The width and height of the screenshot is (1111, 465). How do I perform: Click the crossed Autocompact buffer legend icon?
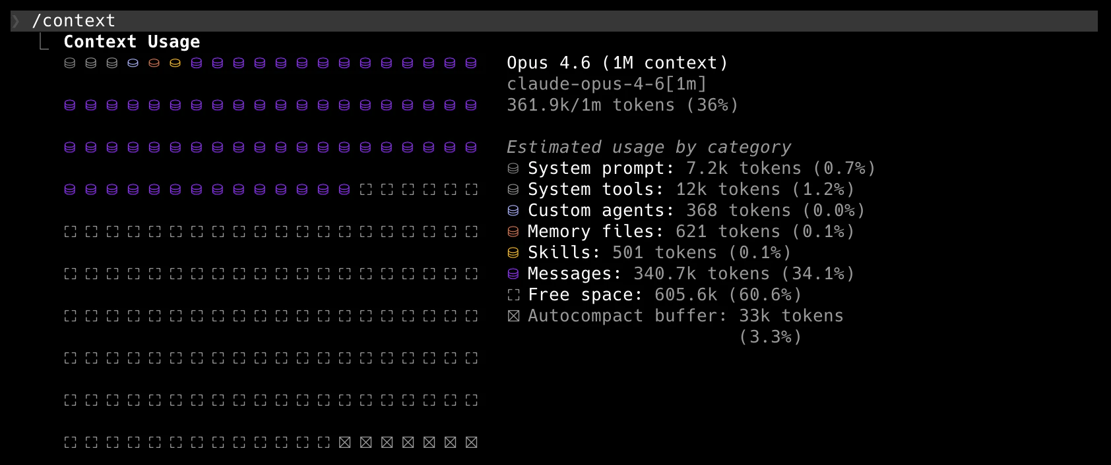coord(513,316)
